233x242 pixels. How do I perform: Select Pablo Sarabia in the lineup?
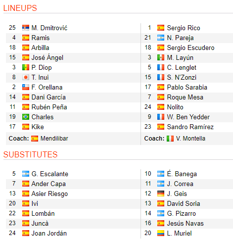tap(187, 87)
